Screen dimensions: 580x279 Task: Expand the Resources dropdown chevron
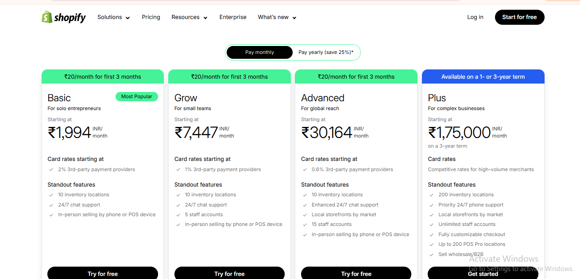point(205,18)
